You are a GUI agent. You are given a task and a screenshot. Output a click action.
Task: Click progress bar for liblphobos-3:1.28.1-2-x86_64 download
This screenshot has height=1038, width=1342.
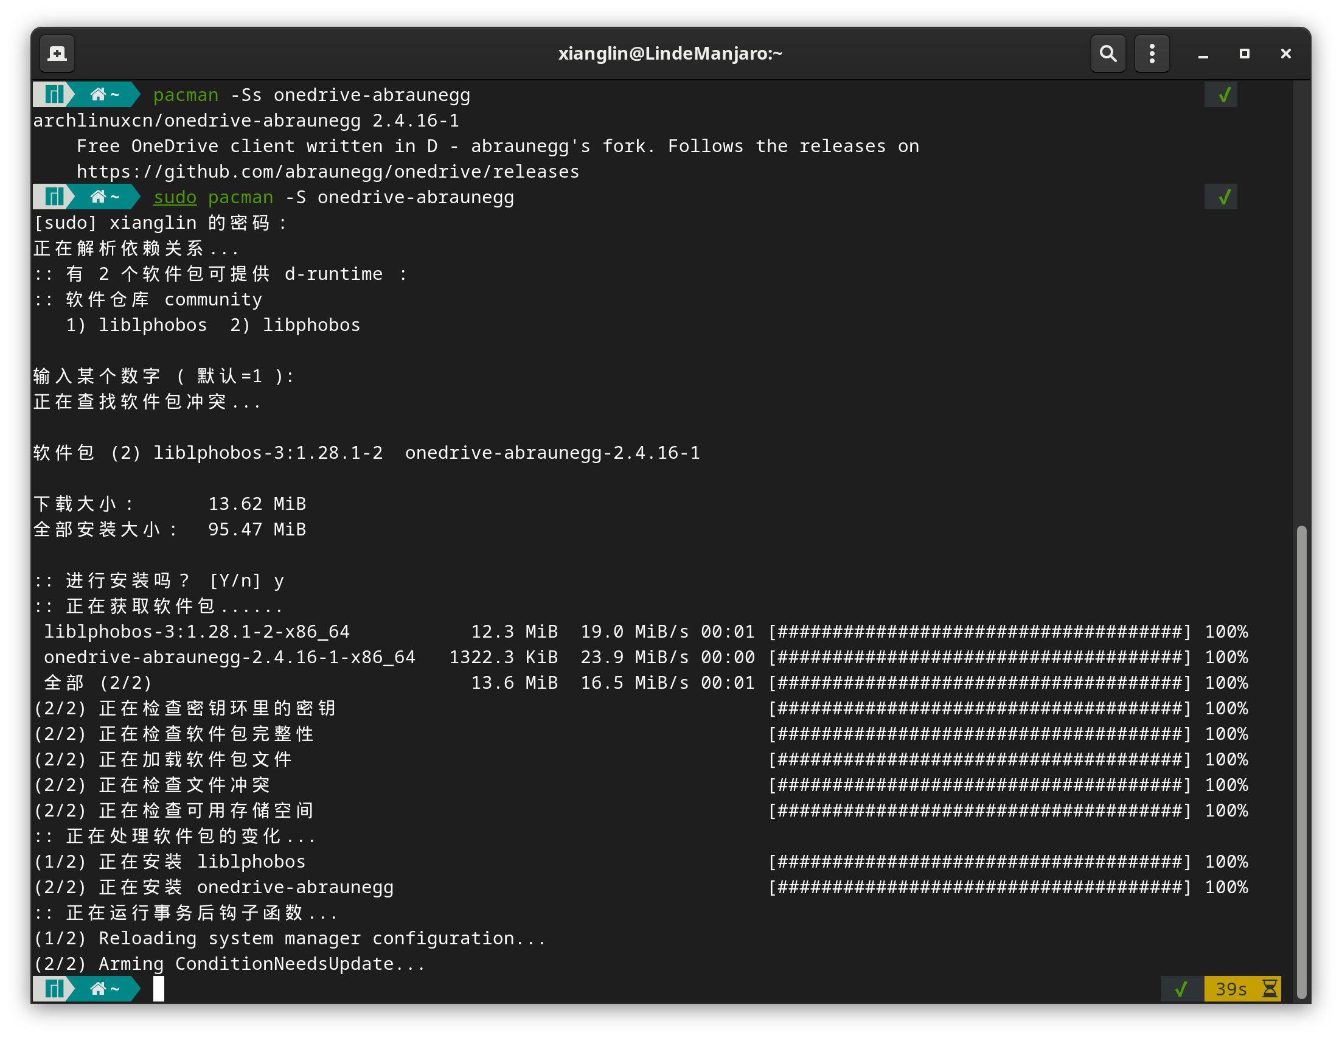tap(980, 632)
